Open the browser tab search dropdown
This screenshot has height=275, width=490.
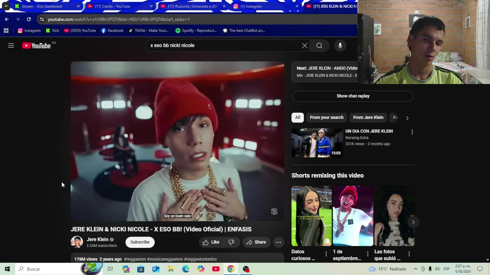pyautogui.click(x=6, y=6)
